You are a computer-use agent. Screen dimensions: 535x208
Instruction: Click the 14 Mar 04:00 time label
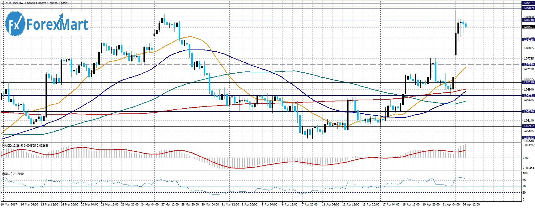(30, 205)
